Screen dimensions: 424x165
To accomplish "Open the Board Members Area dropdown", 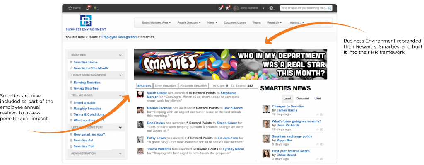I will click(156, 23).
